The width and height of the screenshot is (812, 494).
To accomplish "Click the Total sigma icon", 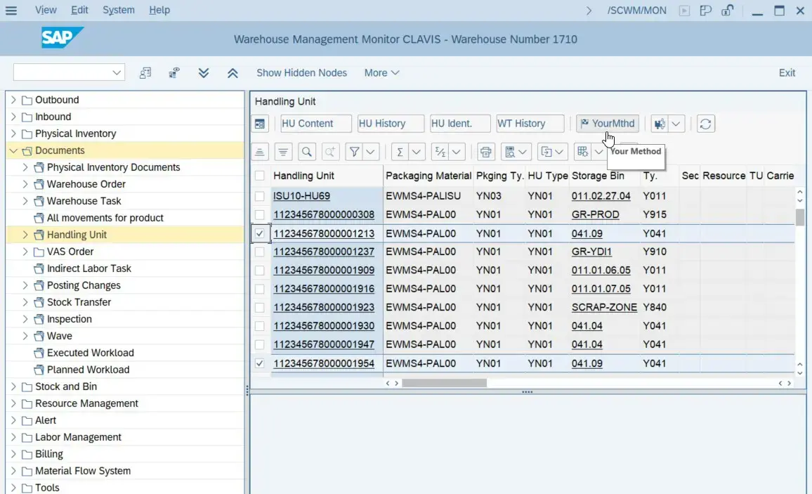I will (400, 152).
